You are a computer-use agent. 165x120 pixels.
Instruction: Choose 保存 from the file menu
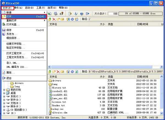point(24,30)
